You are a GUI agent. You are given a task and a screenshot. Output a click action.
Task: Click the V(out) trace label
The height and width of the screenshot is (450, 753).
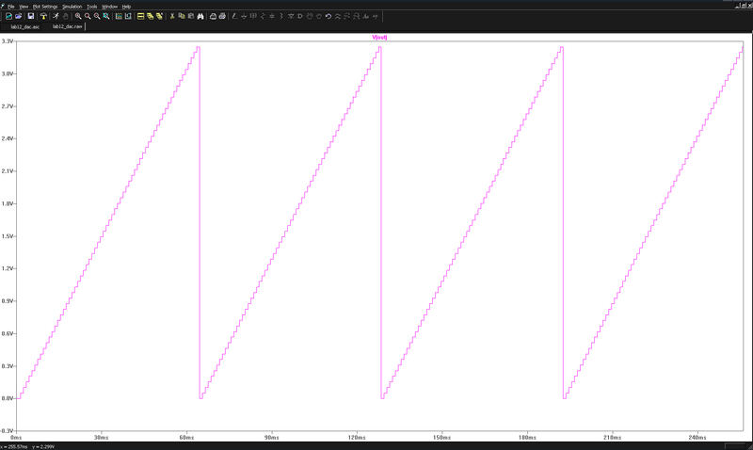coord(379,38)
